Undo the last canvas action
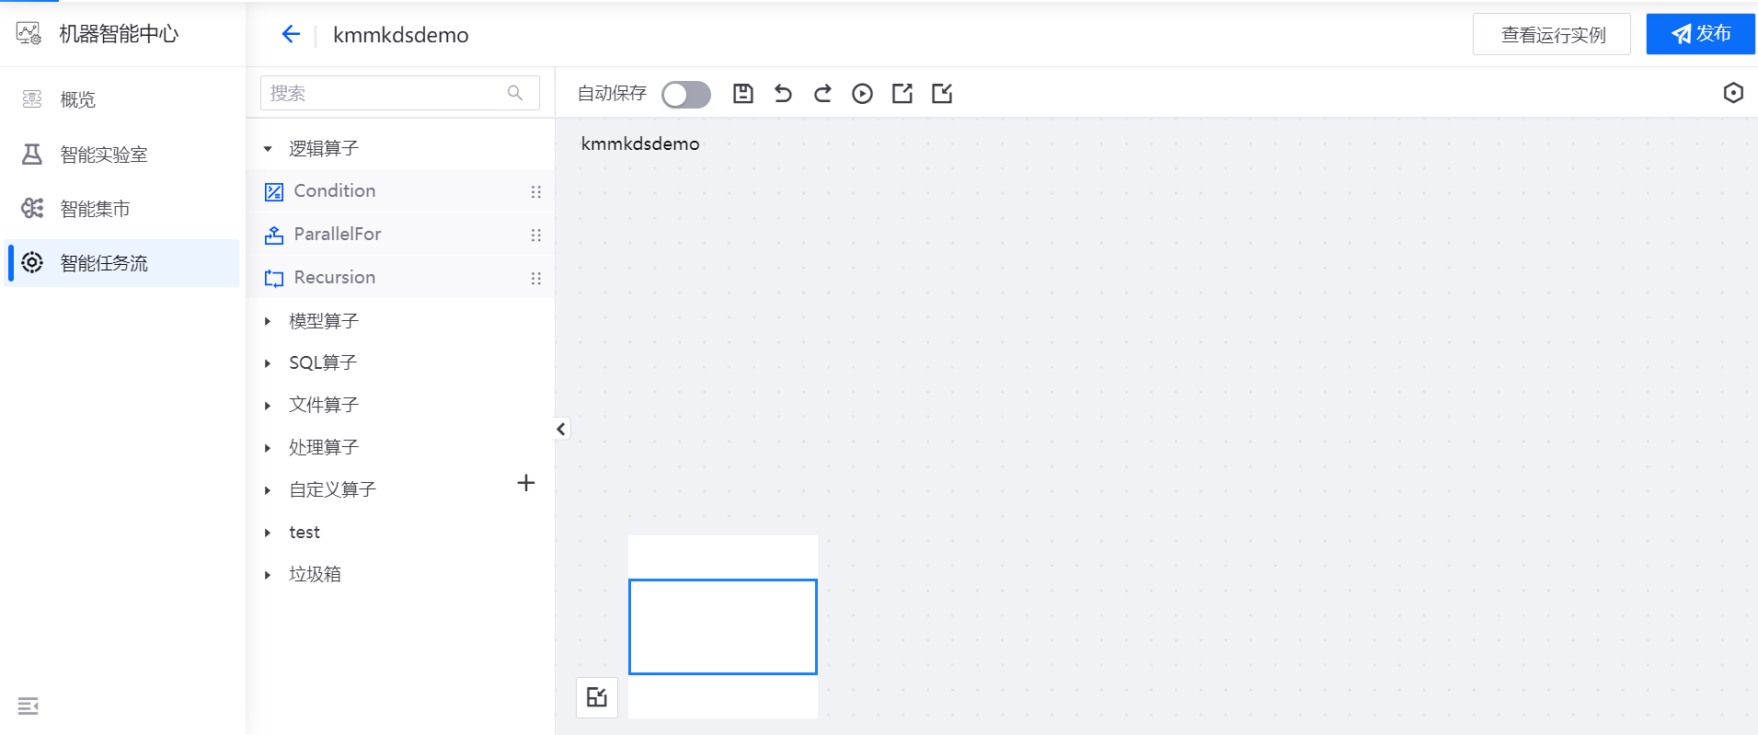This screenshot has height=735, width=1758. pyautogui.click(x=783, y=93)
